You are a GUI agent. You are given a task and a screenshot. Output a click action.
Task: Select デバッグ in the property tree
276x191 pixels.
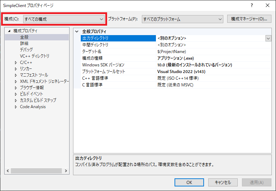(x=26, y=50)
